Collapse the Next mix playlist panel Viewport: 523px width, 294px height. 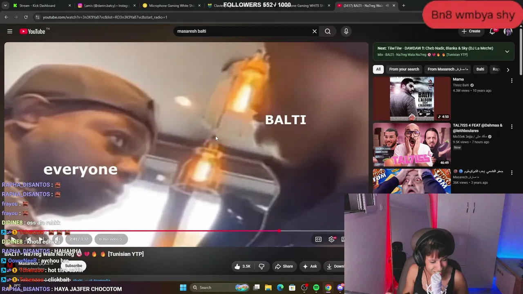[x=507, y=51]
